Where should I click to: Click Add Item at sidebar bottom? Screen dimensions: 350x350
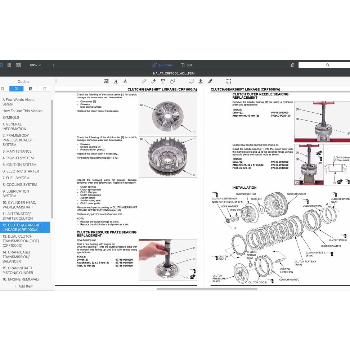pos(23,286)
